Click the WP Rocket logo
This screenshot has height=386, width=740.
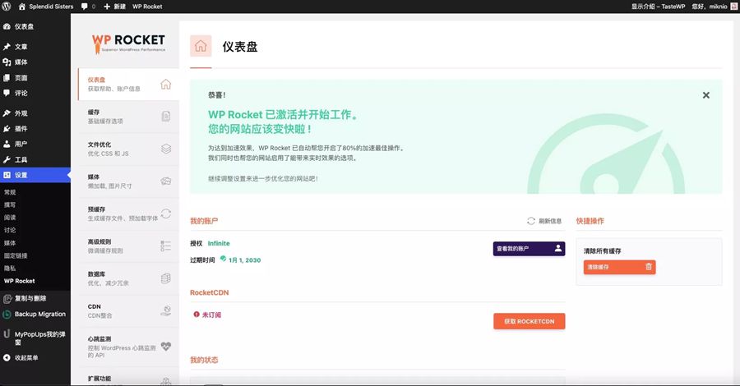[128, 42]
